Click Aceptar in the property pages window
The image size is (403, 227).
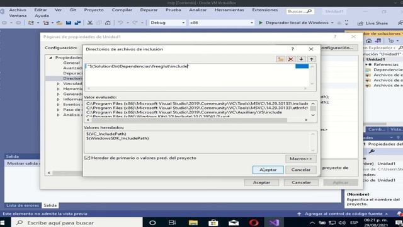coord(261,182)
